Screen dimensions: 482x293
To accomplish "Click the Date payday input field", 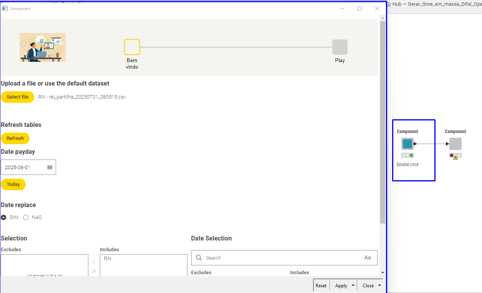I will click(x=28, y=167).
